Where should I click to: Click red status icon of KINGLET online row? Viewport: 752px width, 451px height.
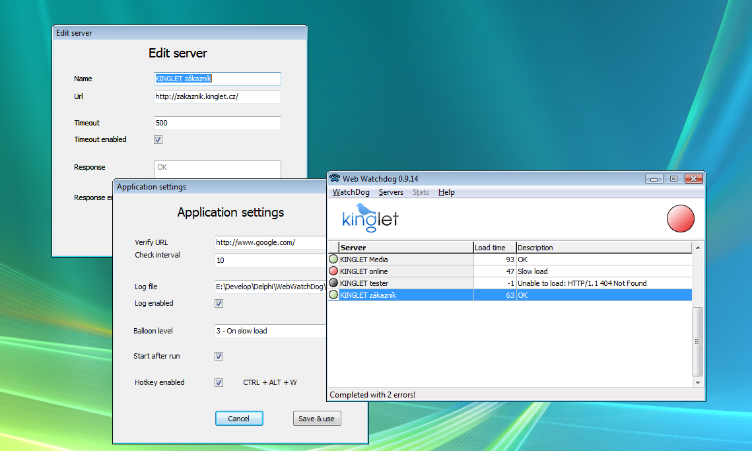[334, 271]
